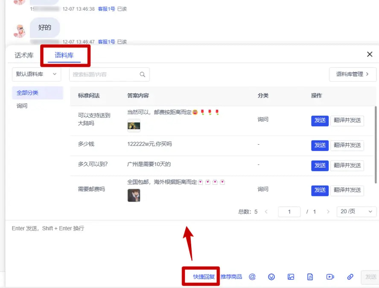Click the 答案内容 column header
The height and width of the screenshot is (288, 379).
tap(138, 96)
